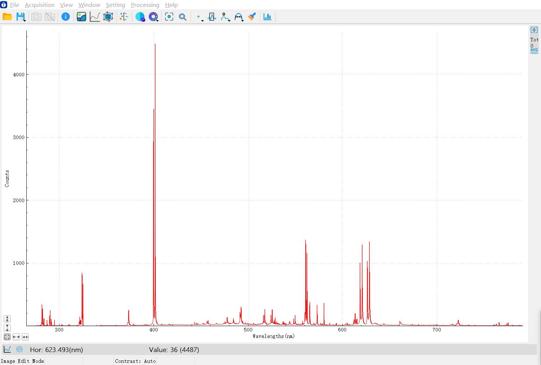Click the vertical compress arrows button

(x=7, y=319)
